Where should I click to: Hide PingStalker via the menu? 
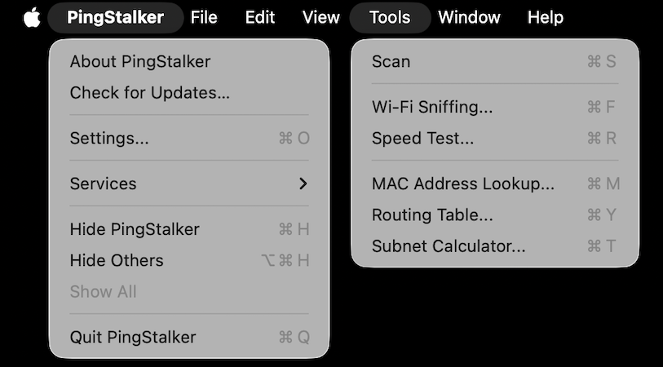click(135, 229)
